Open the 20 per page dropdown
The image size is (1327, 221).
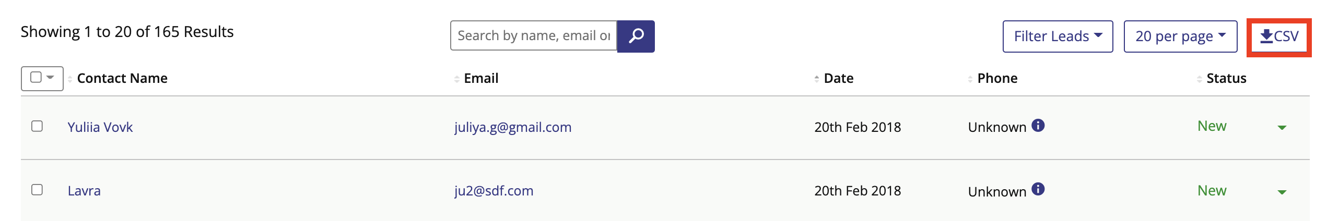1180,36
